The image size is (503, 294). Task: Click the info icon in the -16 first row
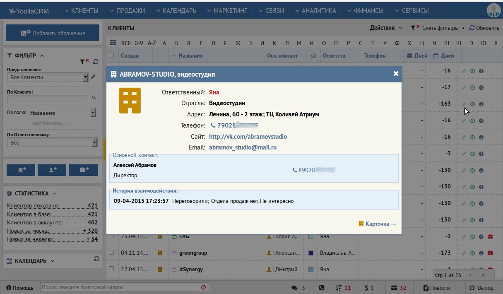[x=481, y=71]
